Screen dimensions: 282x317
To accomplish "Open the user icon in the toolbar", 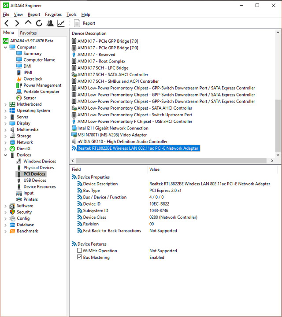I will 50,23.
